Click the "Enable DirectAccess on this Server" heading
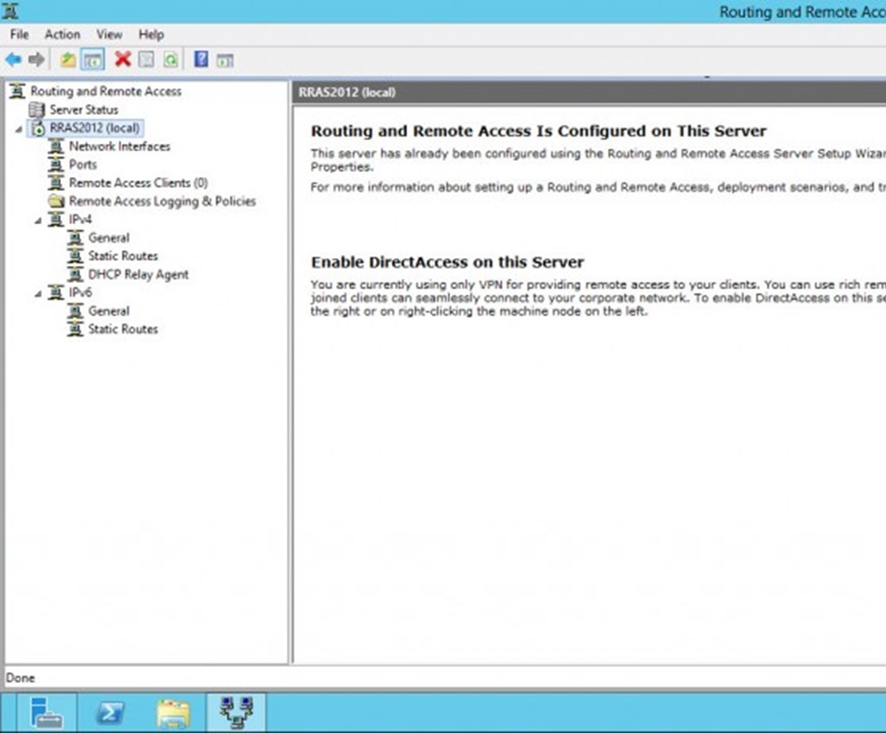This screenshot has height=733, width=886. click(447, 262)
